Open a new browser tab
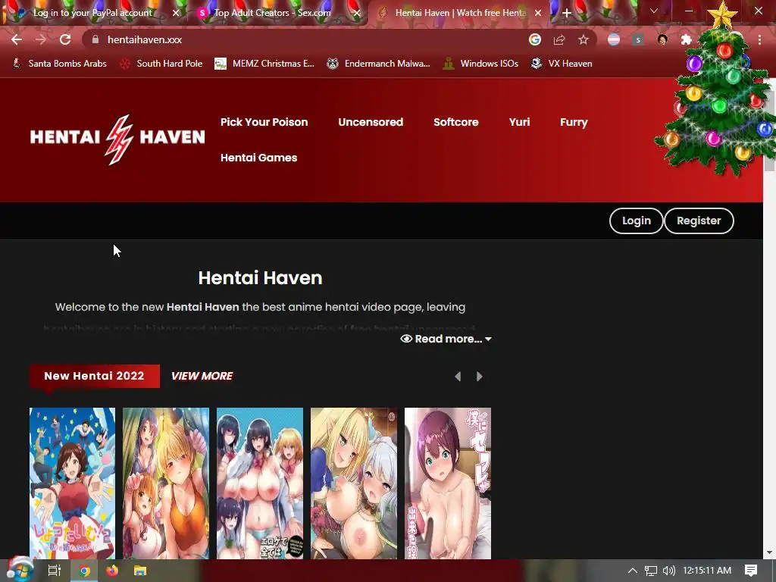776x582 pixels. point(567,13)
